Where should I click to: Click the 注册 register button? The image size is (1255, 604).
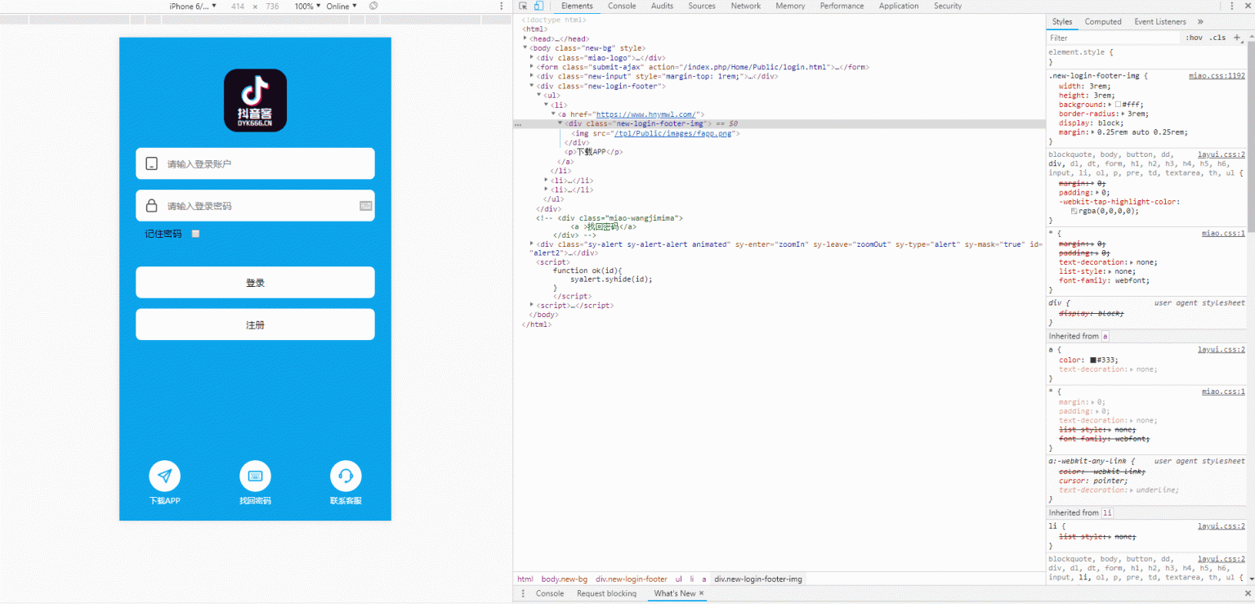pos(255,324)
